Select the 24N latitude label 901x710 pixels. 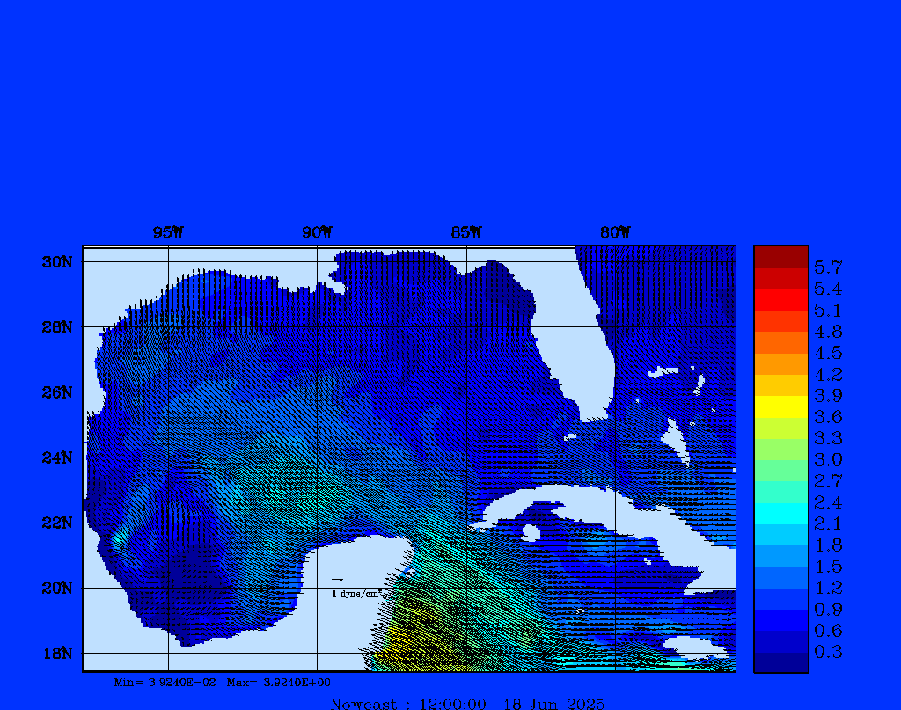tap(55, 457)
